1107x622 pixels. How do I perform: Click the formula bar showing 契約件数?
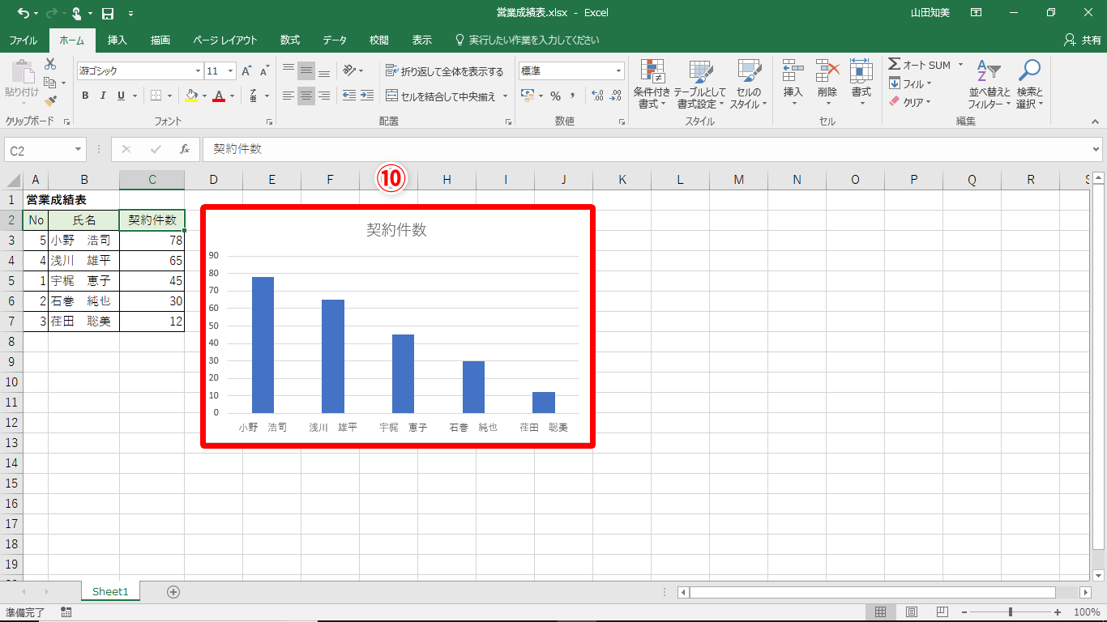(647, 150)
